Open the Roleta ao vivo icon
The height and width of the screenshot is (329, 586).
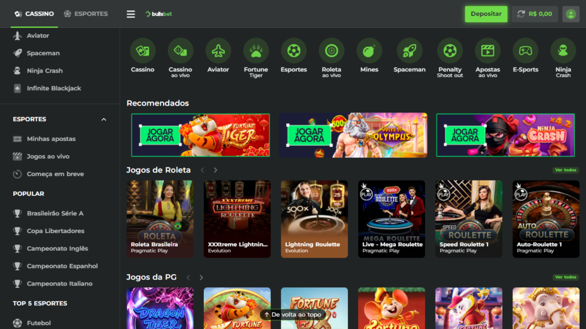(331, 51)
